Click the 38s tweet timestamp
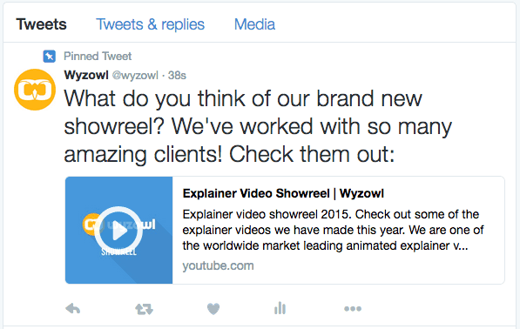520x329 pixels. pyautogui.click(x=177, y=76)
